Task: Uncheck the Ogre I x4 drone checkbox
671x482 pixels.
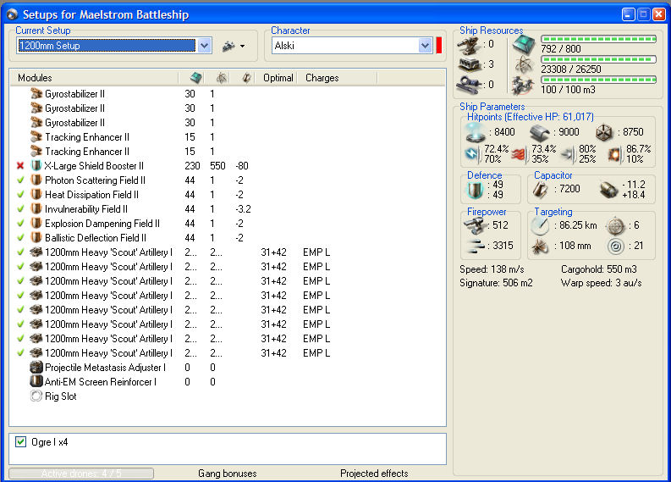Action: 20,441
